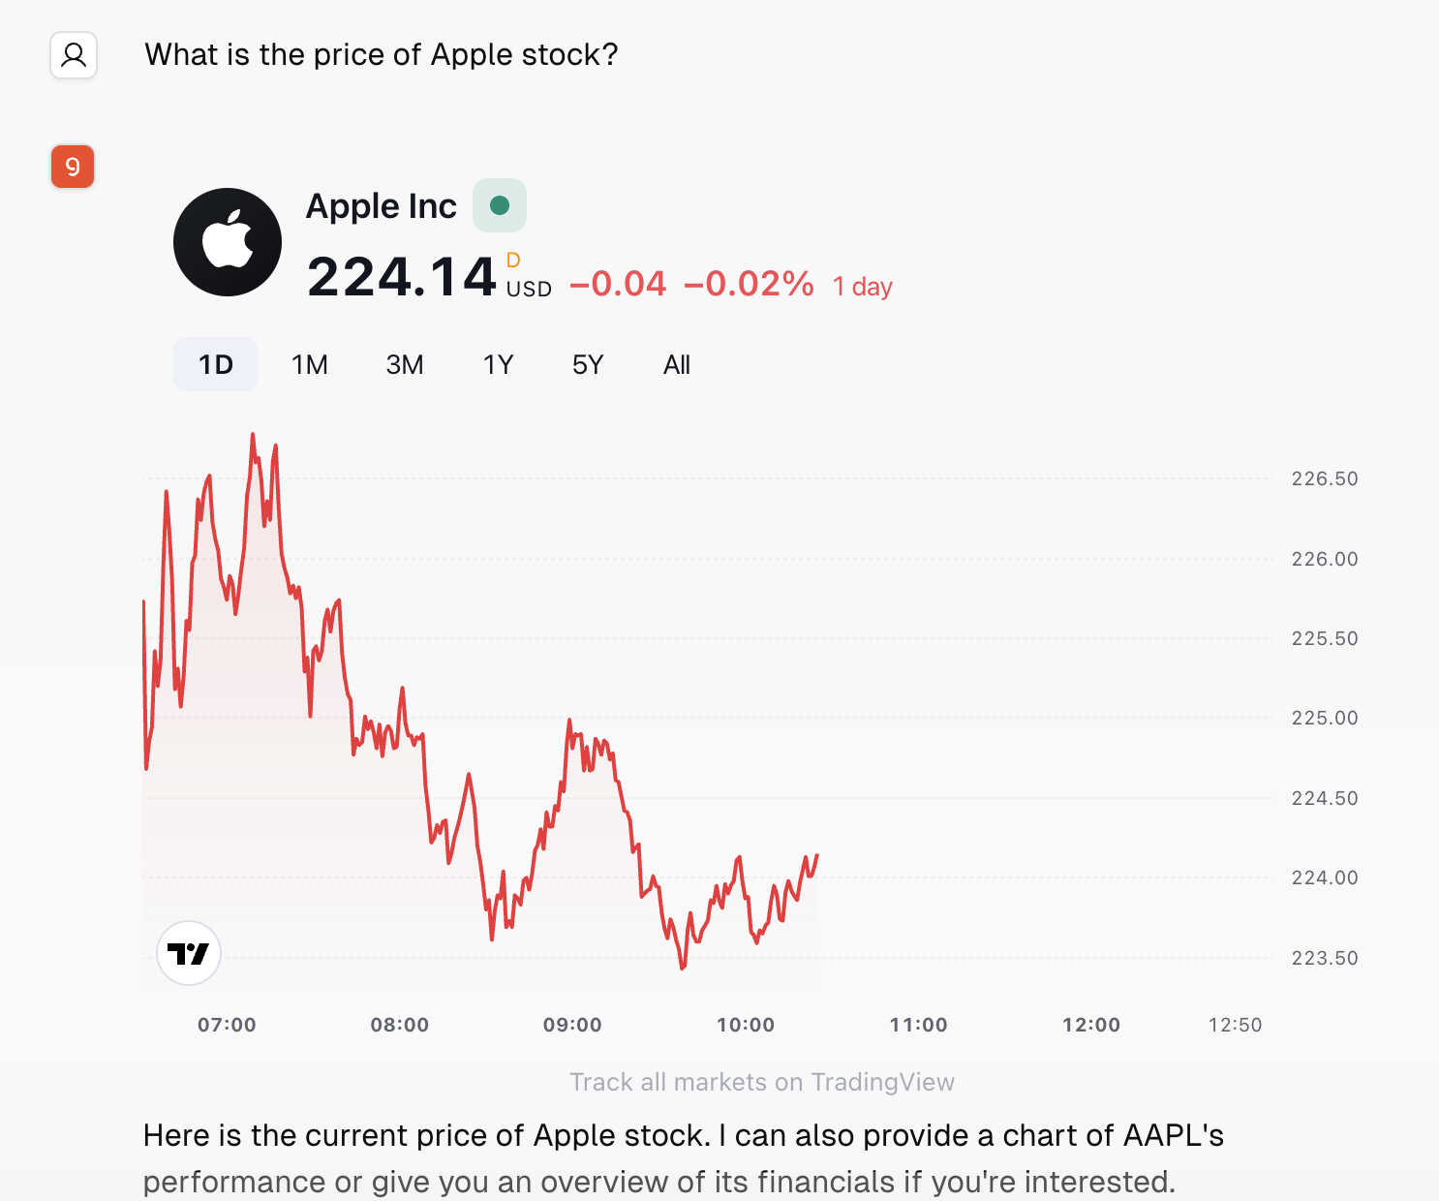Screen dimensions: 1439x1201
Task: Click the 10:00 time axis label
Action: coord(746,1025)
